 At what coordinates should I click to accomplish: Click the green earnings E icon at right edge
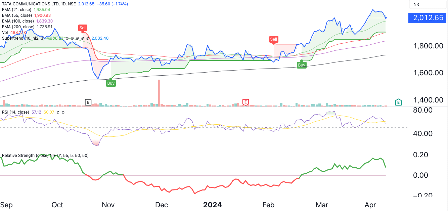tap(398, 102)
